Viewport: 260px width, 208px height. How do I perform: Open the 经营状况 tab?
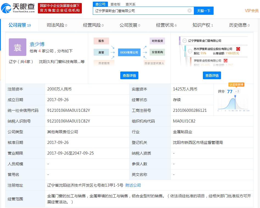[x=166, y=25]
